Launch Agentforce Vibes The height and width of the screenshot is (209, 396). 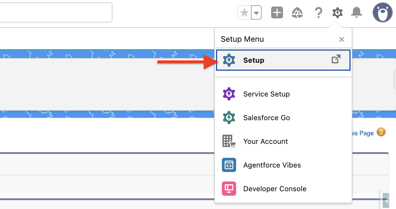click(272, 165)
